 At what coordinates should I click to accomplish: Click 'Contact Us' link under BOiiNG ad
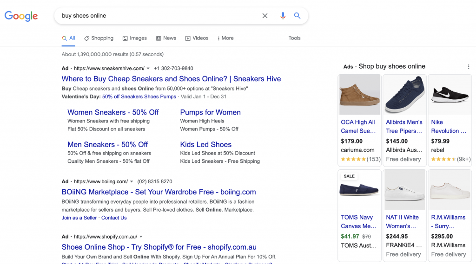[x=114, y=218]
